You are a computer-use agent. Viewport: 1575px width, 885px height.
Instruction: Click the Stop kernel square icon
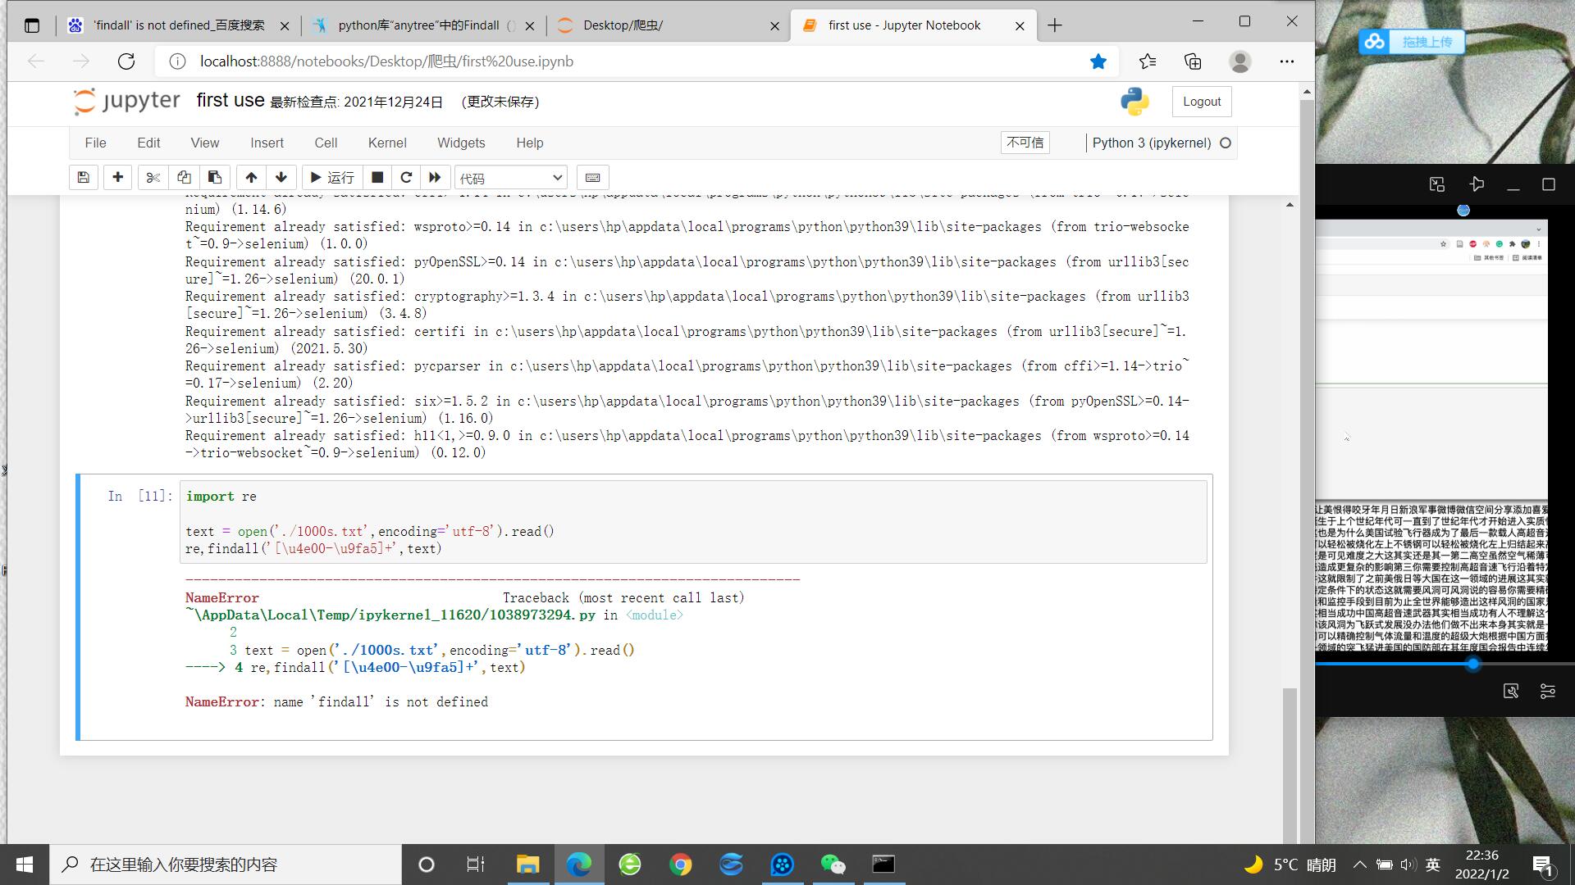tap(377, 177)
